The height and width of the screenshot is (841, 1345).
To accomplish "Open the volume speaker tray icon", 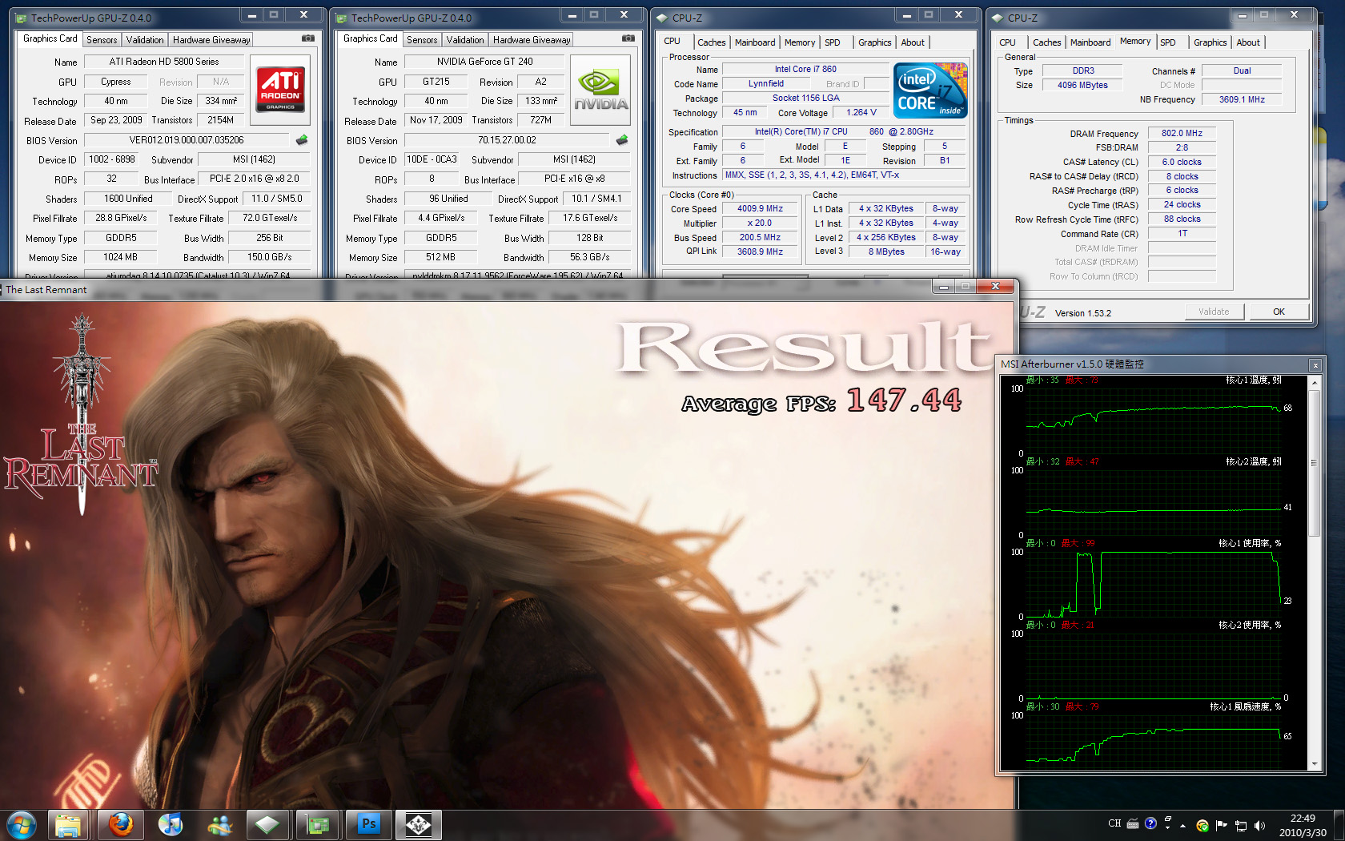I will pos(1259,825).
